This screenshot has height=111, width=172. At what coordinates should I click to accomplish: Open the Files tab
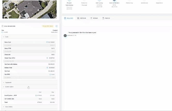(x=106, y=18)
